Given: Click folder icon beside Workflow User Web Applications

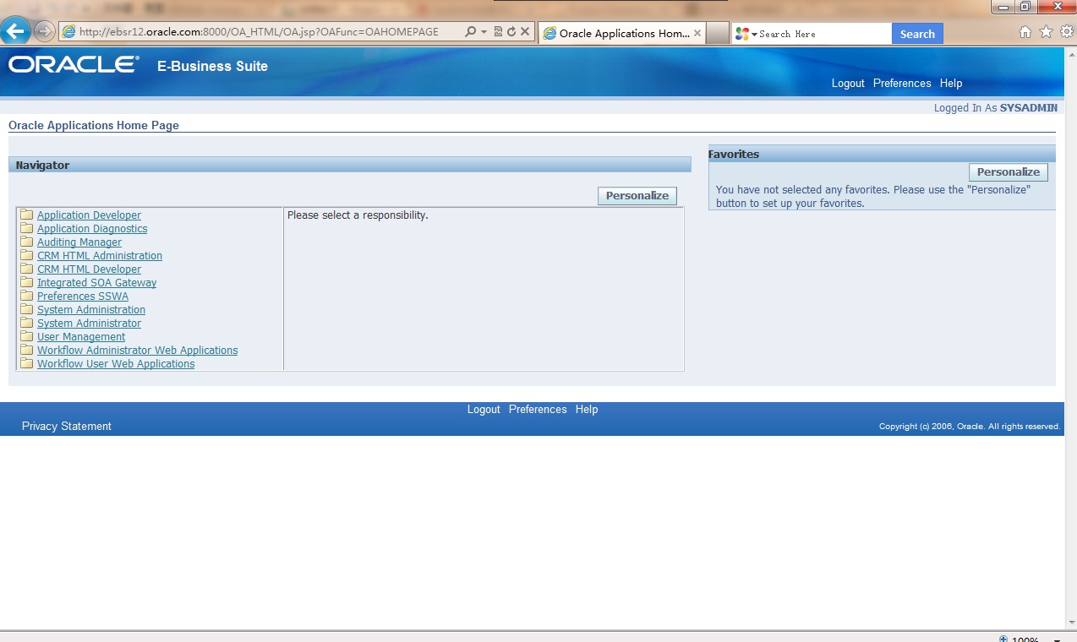Looking at the screenshot, I should 27,363.
